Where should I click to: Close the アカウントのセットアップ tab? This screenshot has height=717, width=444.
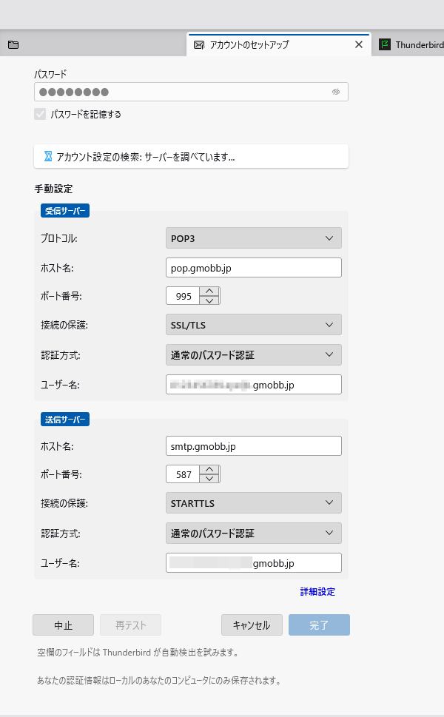tap(359, 44)
